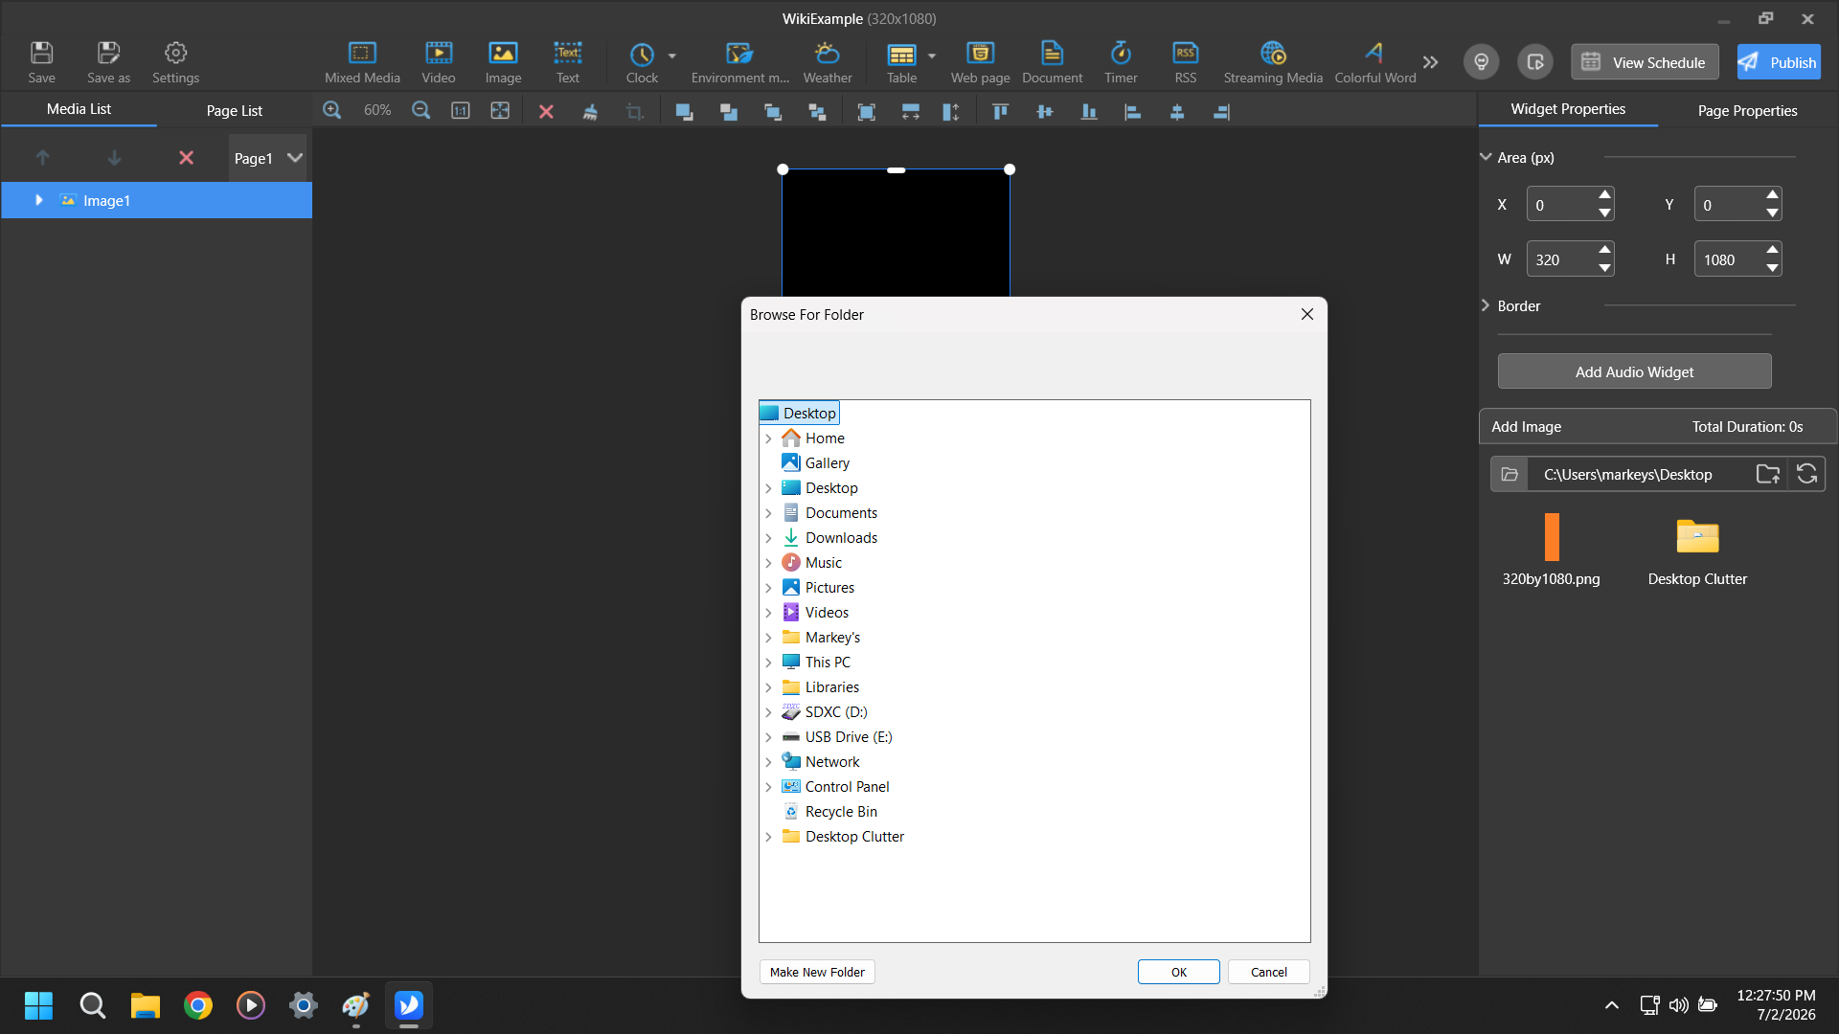
Task: Add a Mixed Media widget
Action: (362, 62)
